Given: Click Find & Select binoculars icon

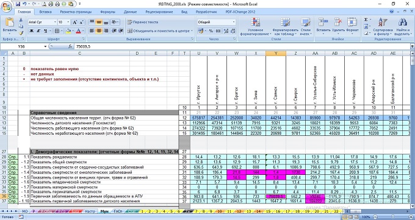Looking at the screenshot, I should 402,27.
